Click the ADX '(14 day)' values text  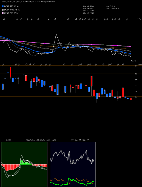coord(80,140)
